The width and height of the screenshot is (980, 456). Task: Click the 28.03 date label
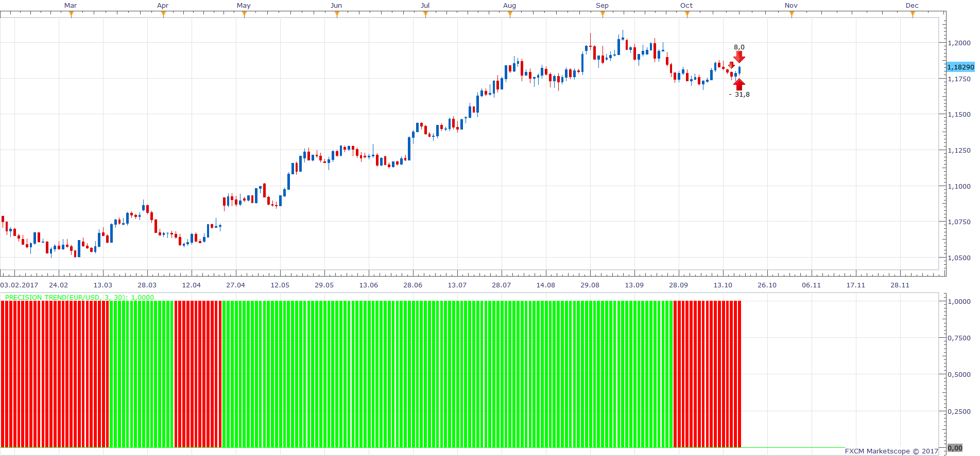pos(147,285)
